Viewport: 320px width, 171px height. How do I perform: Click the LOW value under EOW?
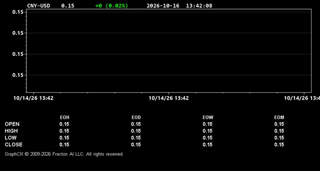207,138
